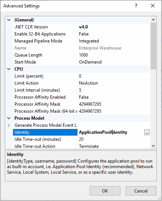
Task: Select the v4.0 value field
Action: 114,27
